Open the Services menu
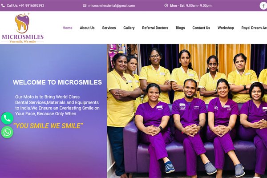 click(x=109, y=28)
